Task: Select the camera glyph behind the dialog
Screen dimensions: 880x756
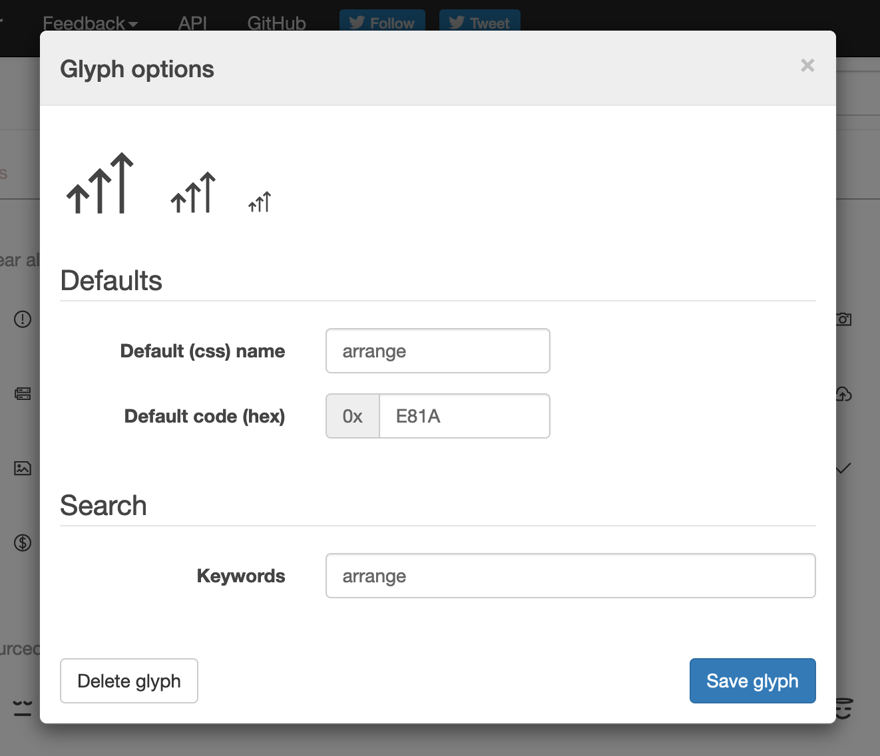Action: pyautogui.click(x=843, y=319)
